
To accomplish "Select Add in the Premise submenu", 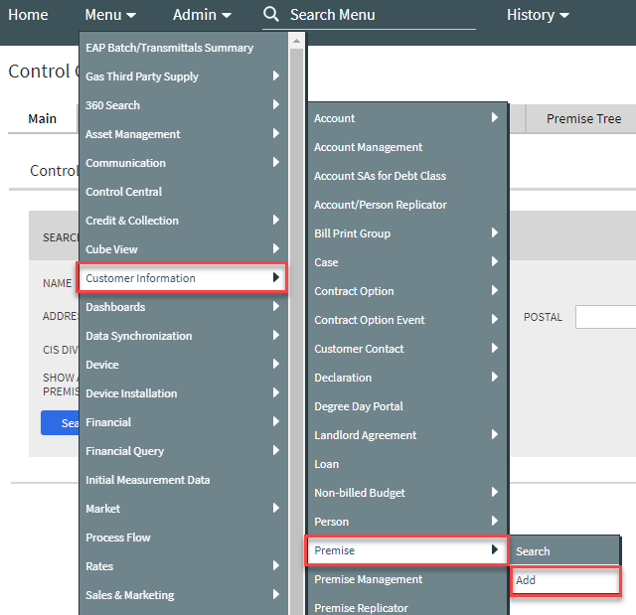I will (564, 580).
